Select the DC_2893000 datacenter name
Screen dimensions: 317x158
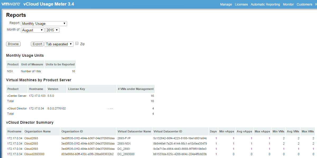pyautogui.click(x=126, y=154)
